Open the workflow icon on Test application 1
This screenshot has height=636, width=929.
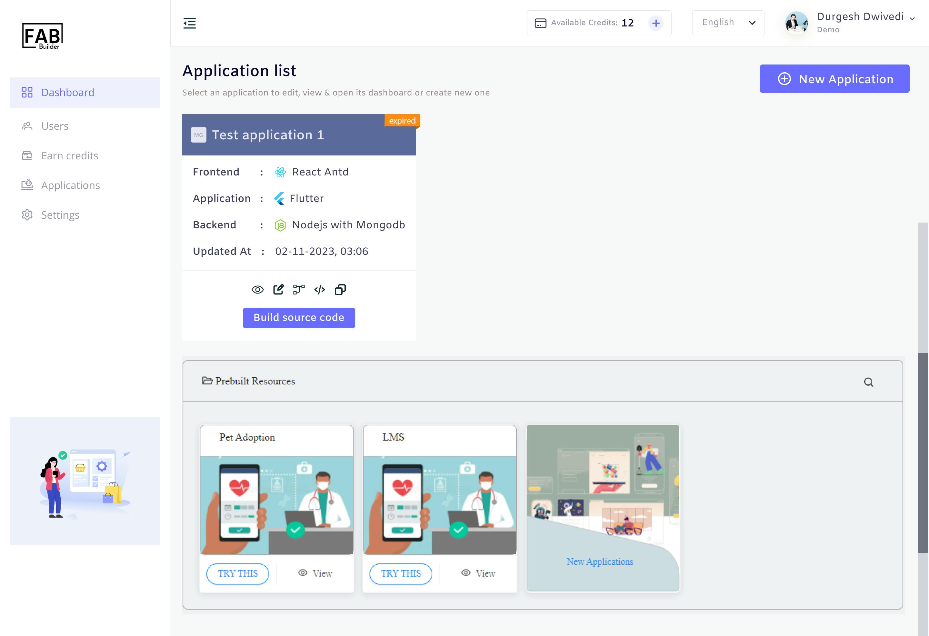299,289
